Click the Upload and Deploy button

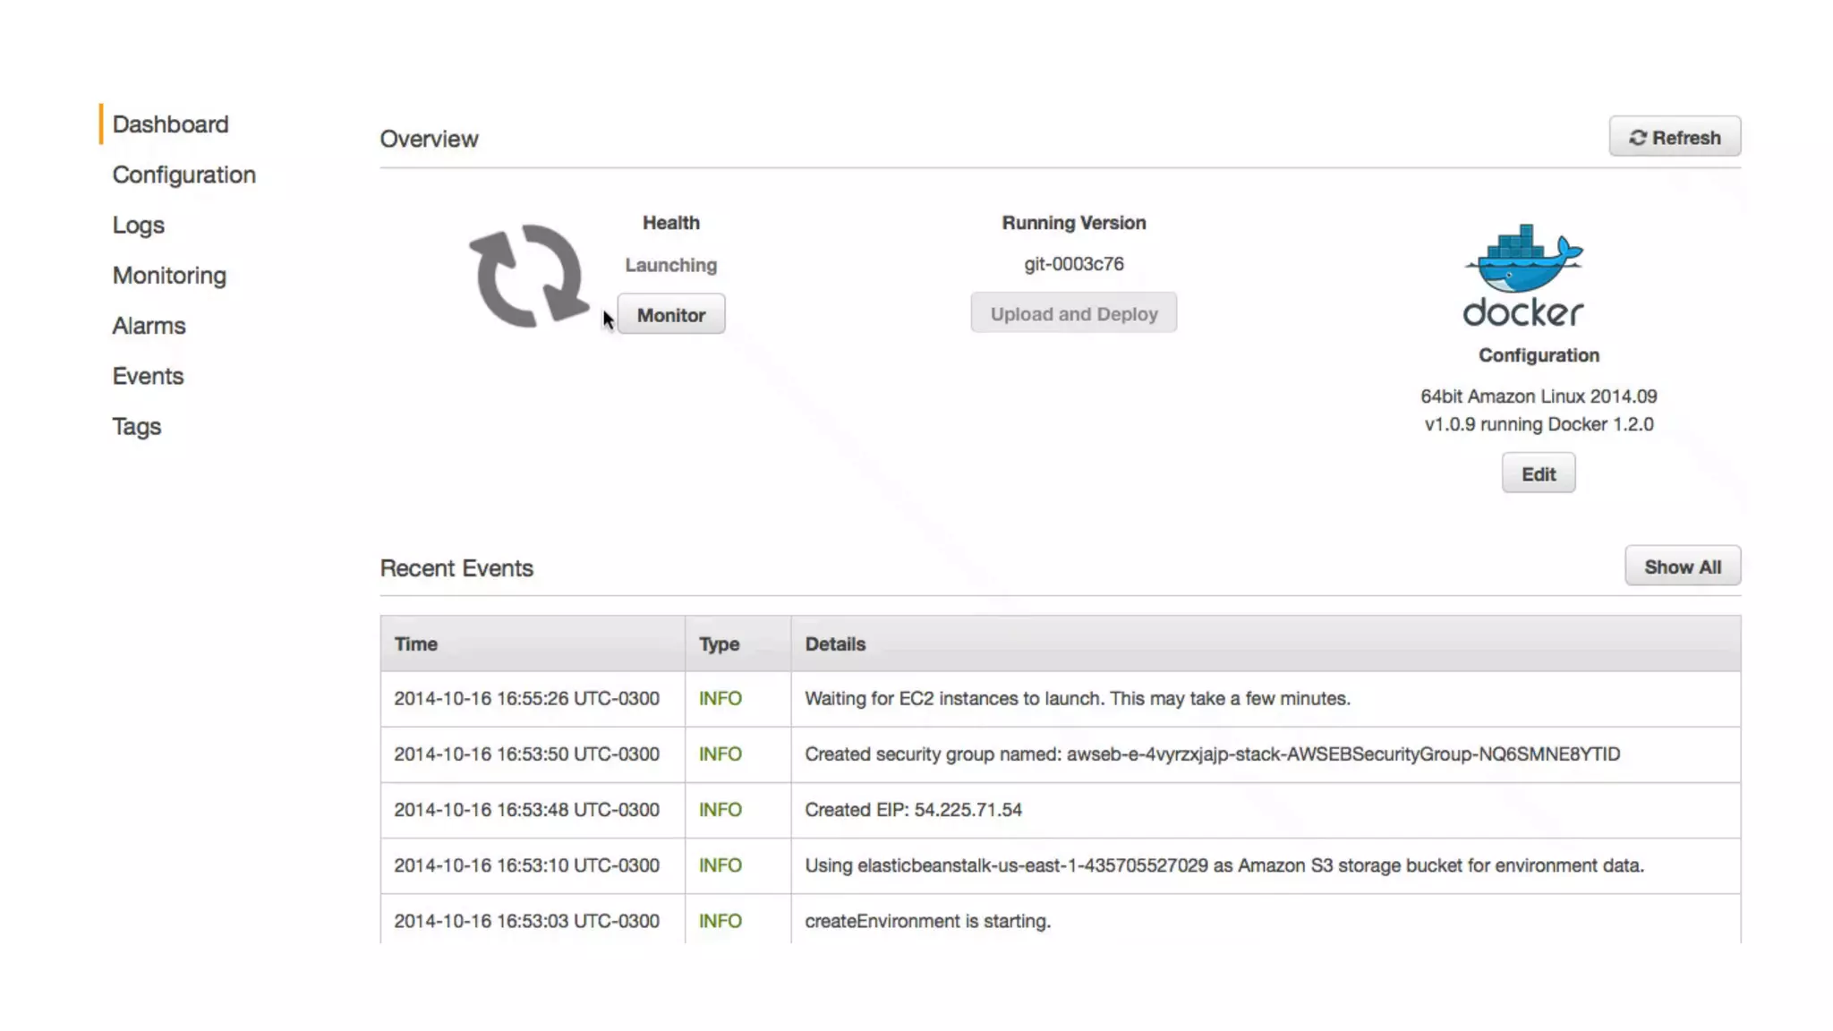[1073, 314]
